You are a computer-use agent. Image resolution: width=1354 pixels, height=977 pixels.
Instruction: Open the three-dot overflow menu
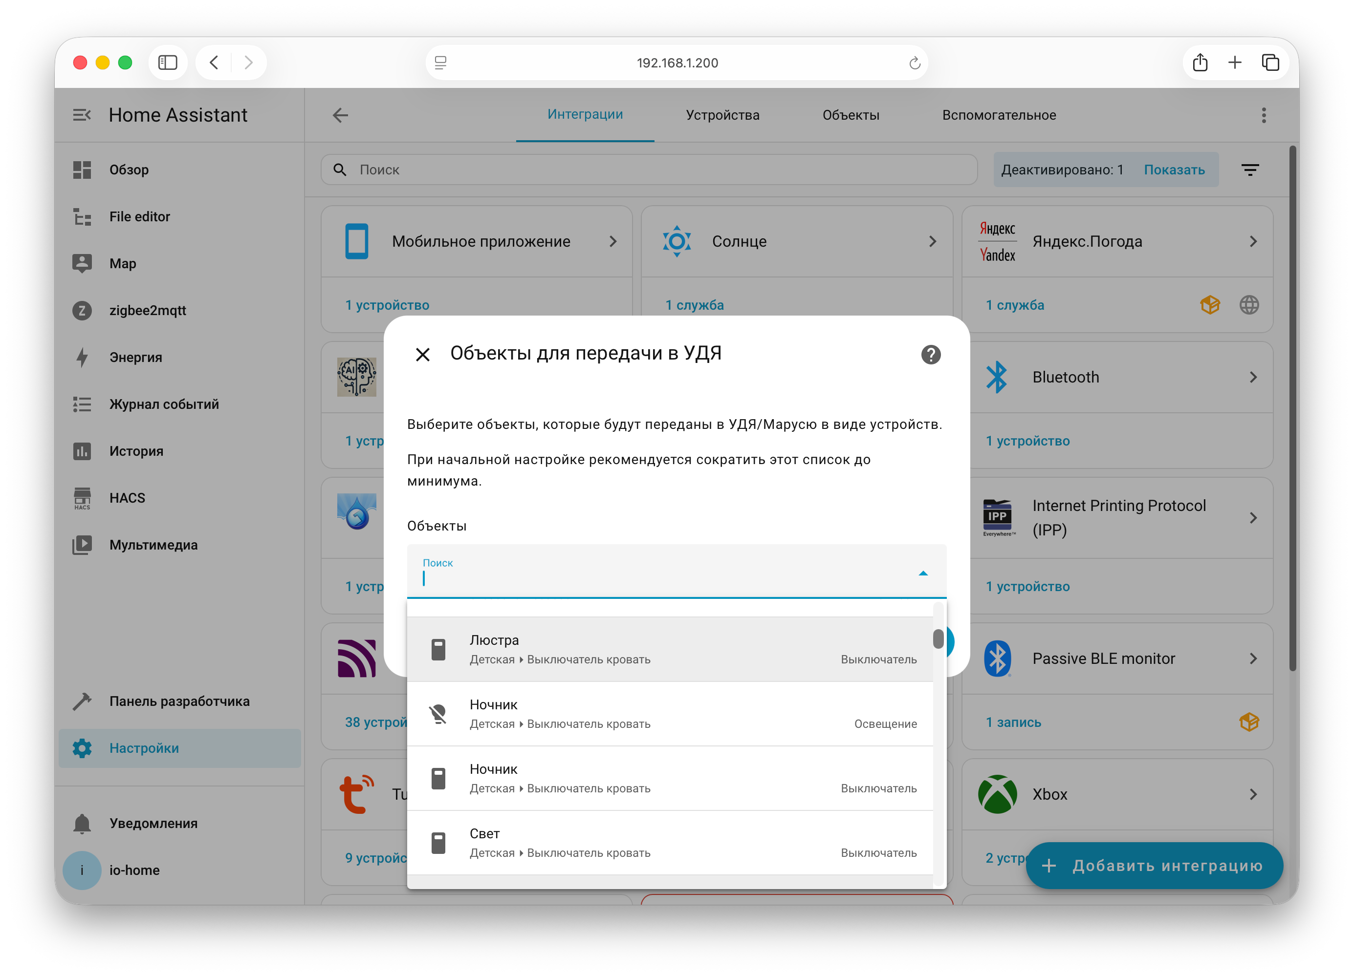[1263, 115]
